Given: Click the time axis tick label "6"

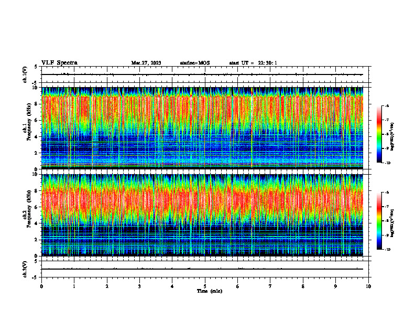Looking at the screenshot, I should [x=238, y=286].
